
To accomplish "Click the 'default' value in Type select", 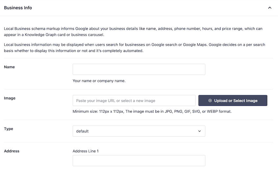I will coord(83,131).
